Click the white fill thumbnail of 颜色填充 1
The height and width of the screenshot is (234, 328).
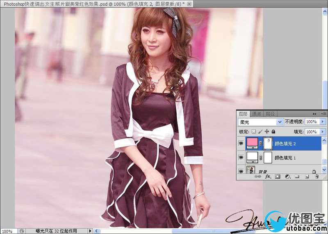(252, 157)
